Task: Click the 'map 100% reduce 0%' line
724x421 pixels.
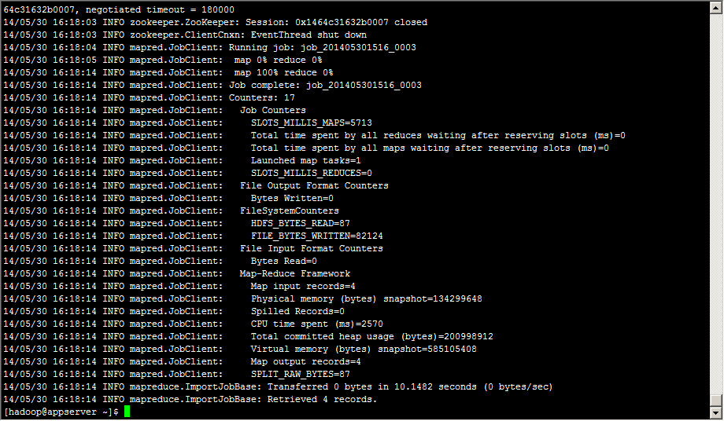Action: point(168,73)
